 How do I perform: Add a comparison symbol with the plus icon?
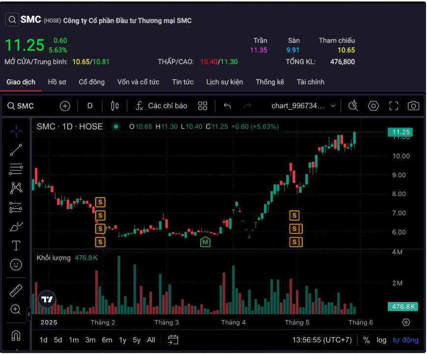65,106
